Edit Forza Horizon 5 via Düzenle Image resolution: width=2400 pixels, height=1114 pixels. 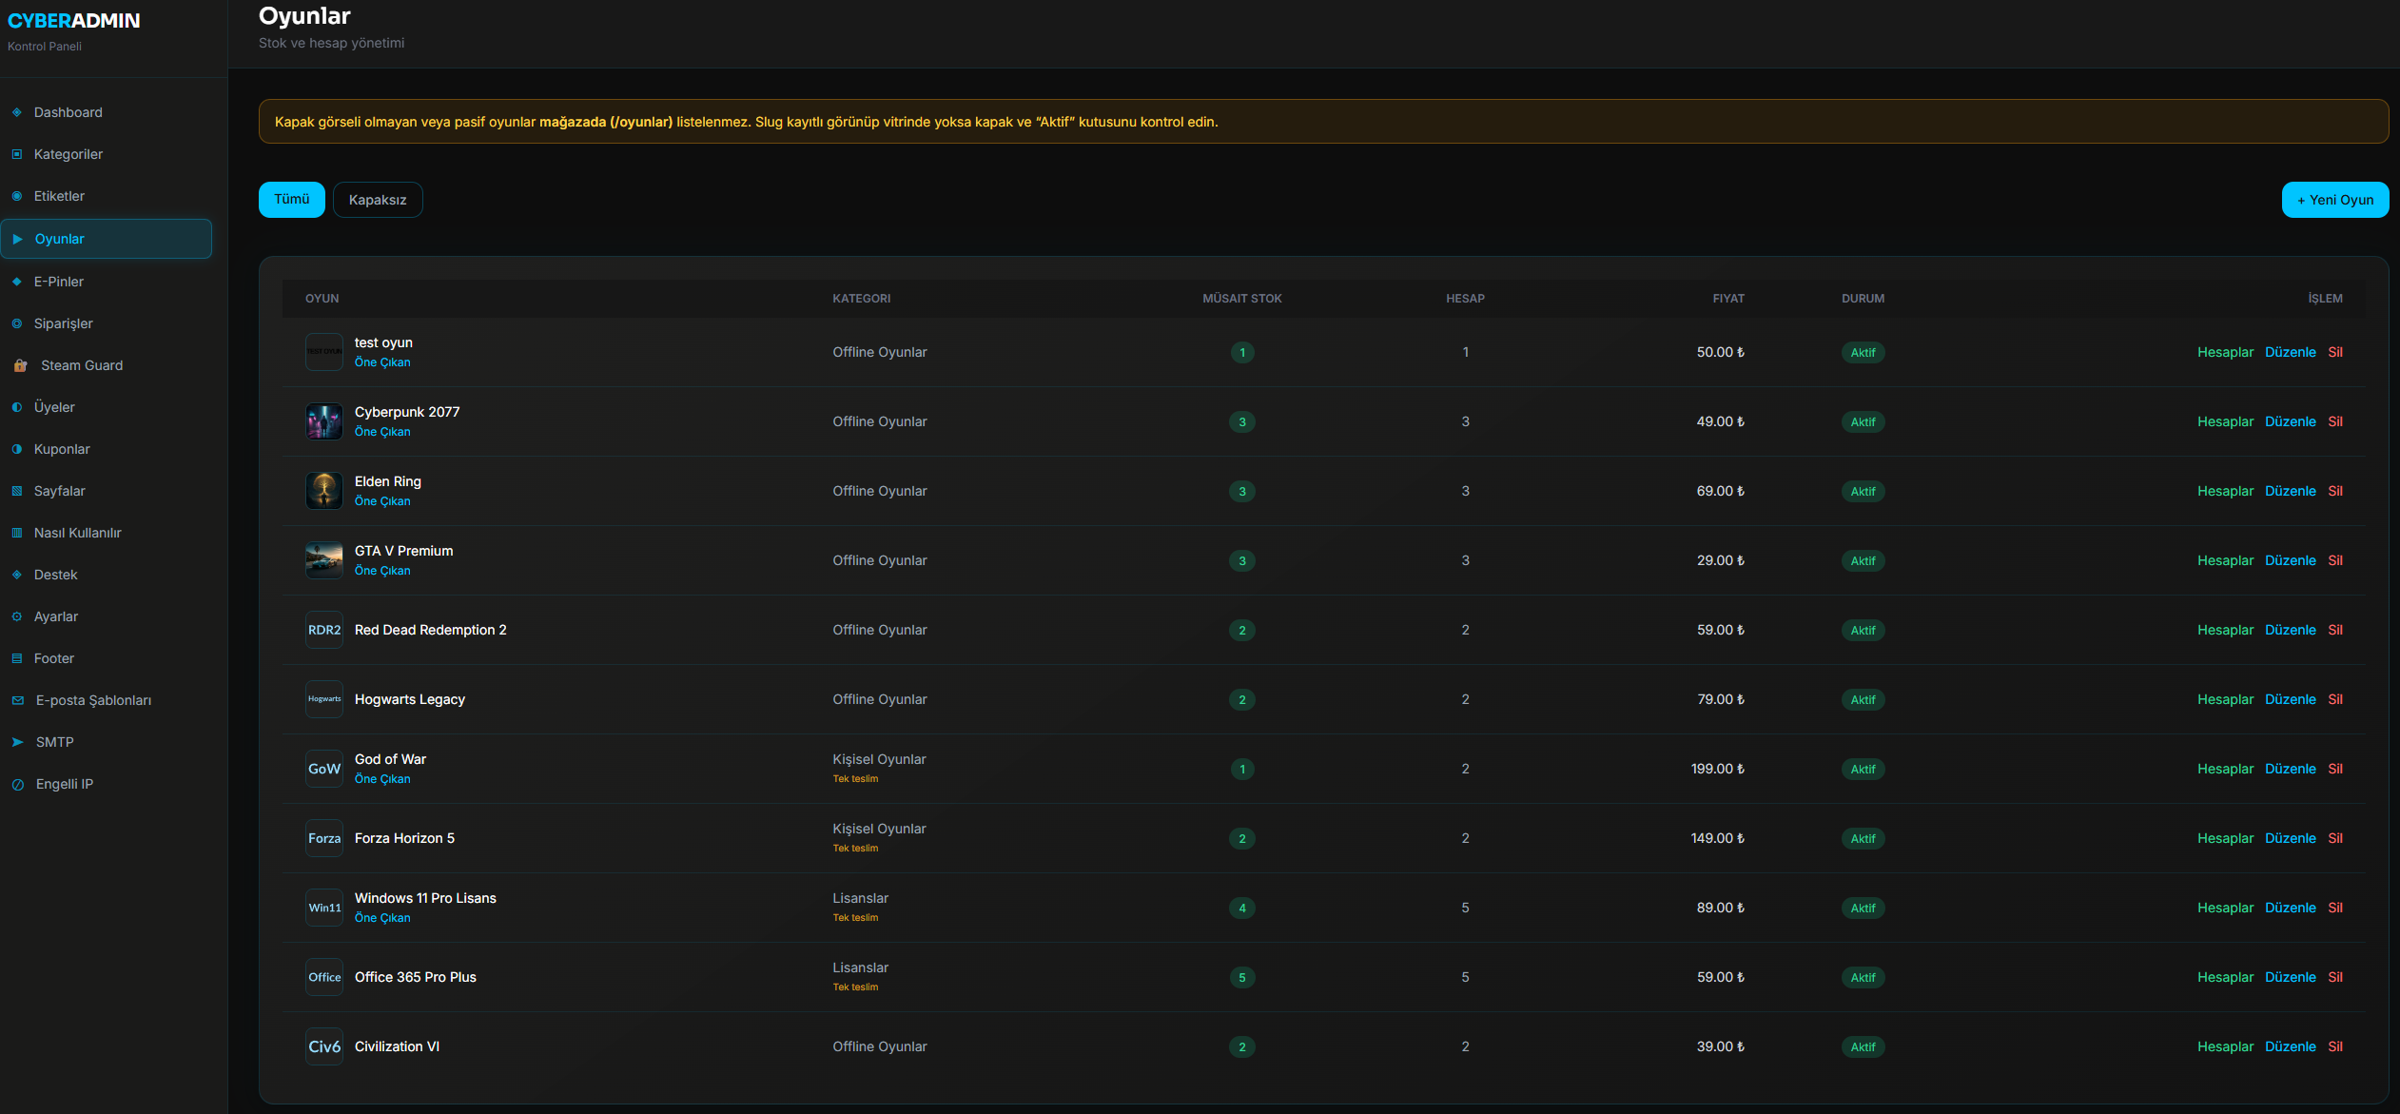2291,838
